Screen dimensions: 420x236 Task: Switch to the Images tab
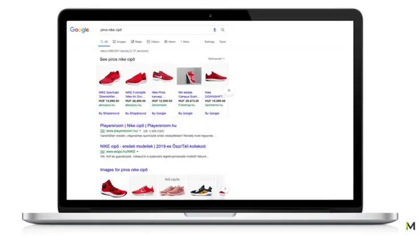pos(119,42)
